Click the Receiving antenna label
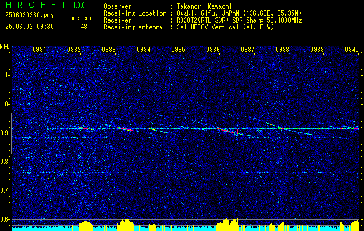The width and height of the screenshot is (364, 231). tap(133, 27)
